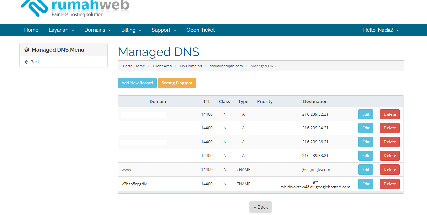The image size is (427, 215).
Task: Click the globe icon beside Managed DNS Menu
Action: [27, 50]
